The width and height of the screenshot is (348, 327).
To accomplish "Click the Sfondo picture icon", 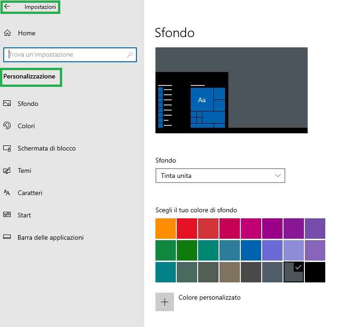I will point(7,103).
